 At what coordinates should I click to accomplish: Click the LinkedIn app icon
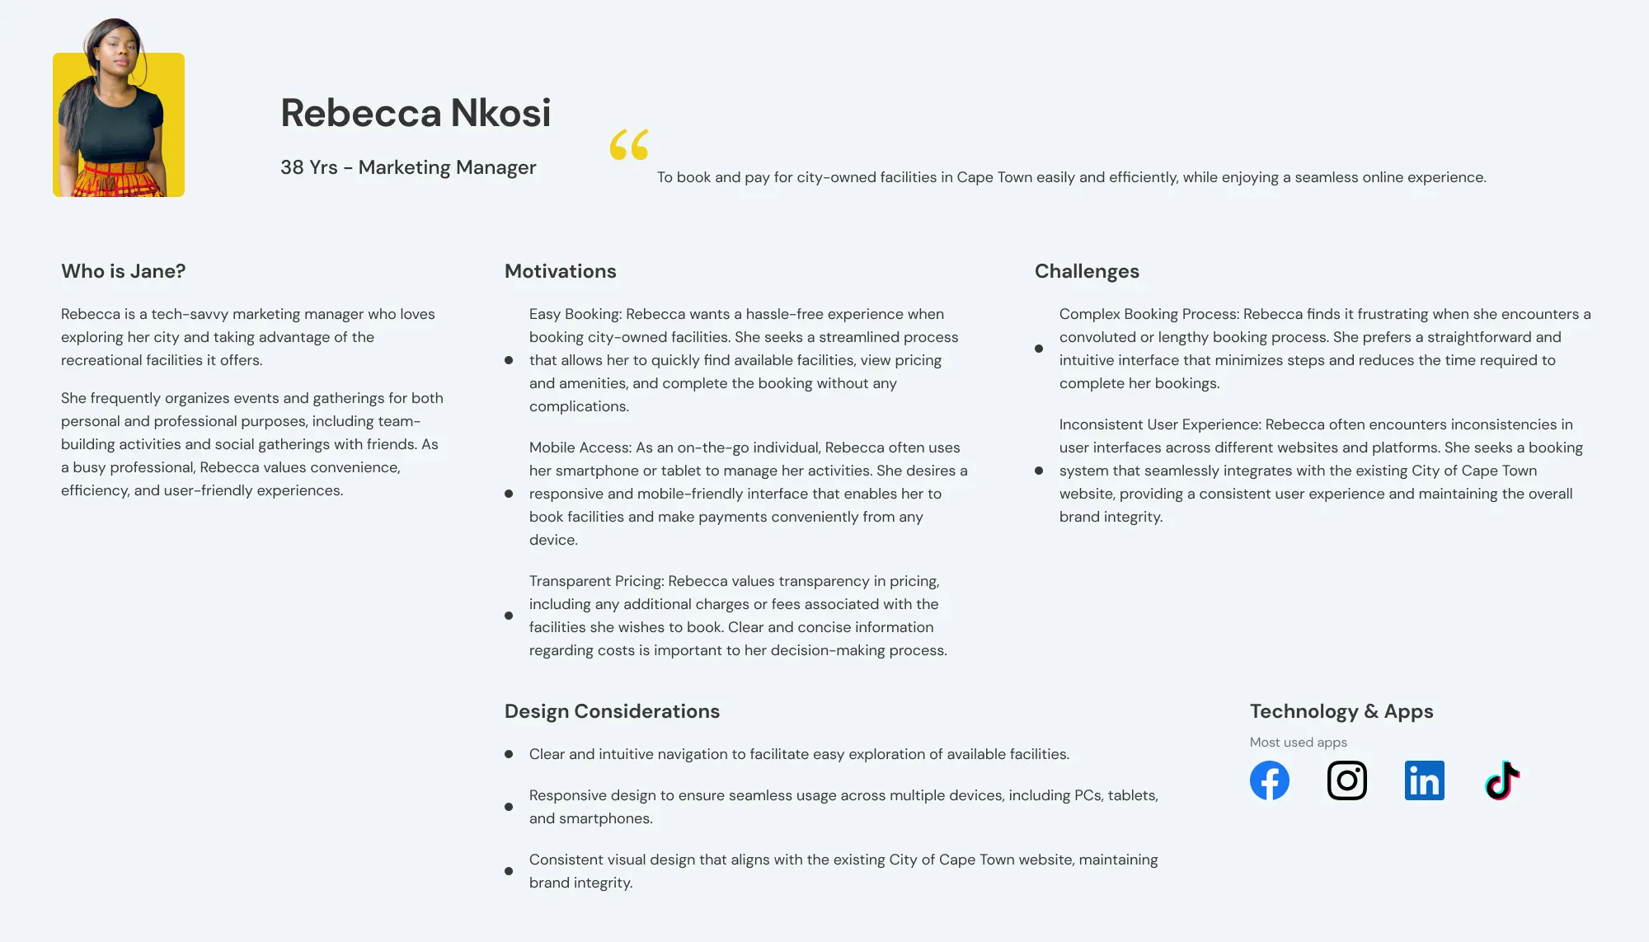point(1425,780)
